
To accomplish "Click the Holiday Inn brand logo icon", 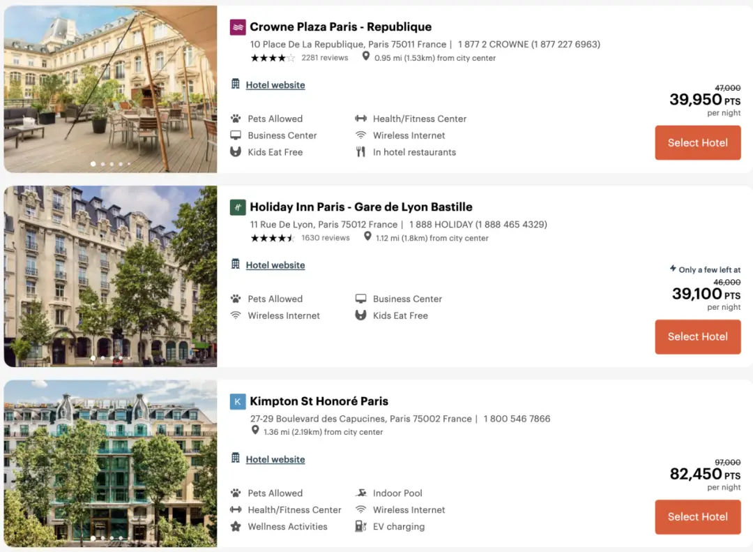I will coord(238,207).
